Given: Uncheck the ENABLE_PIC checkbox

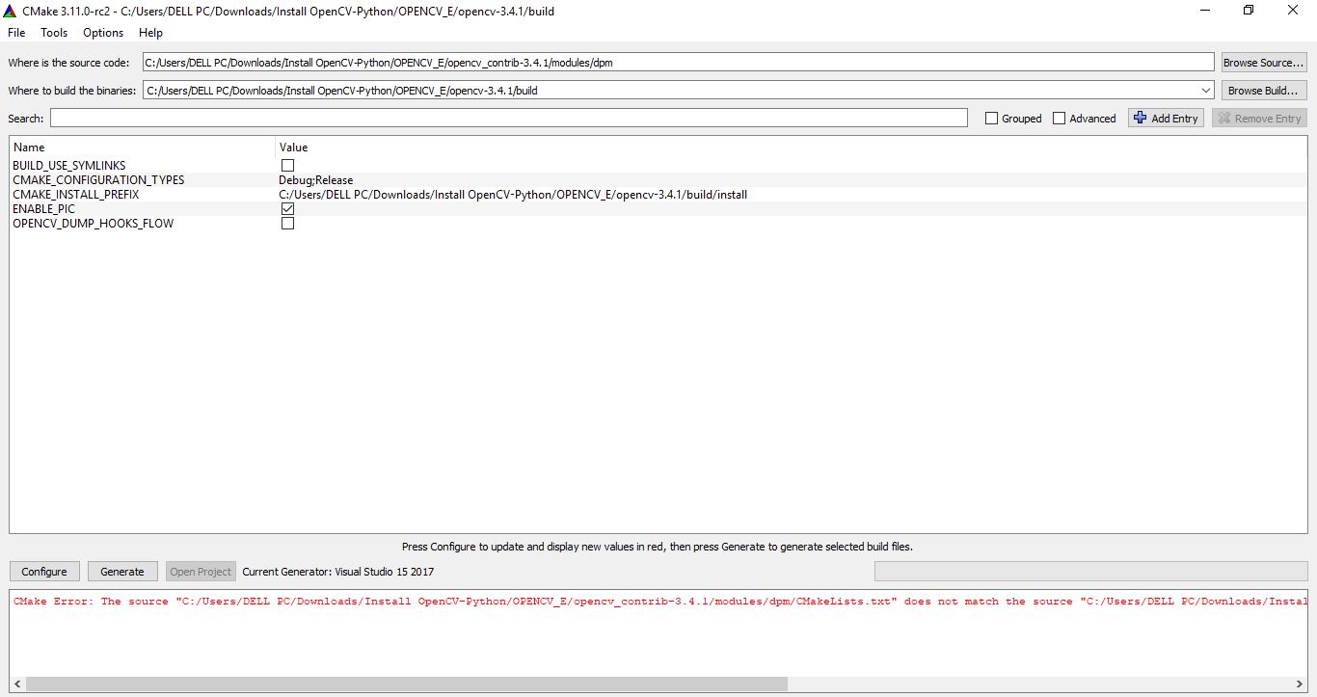Looking at the screenshot, I should tap(287, 209).
